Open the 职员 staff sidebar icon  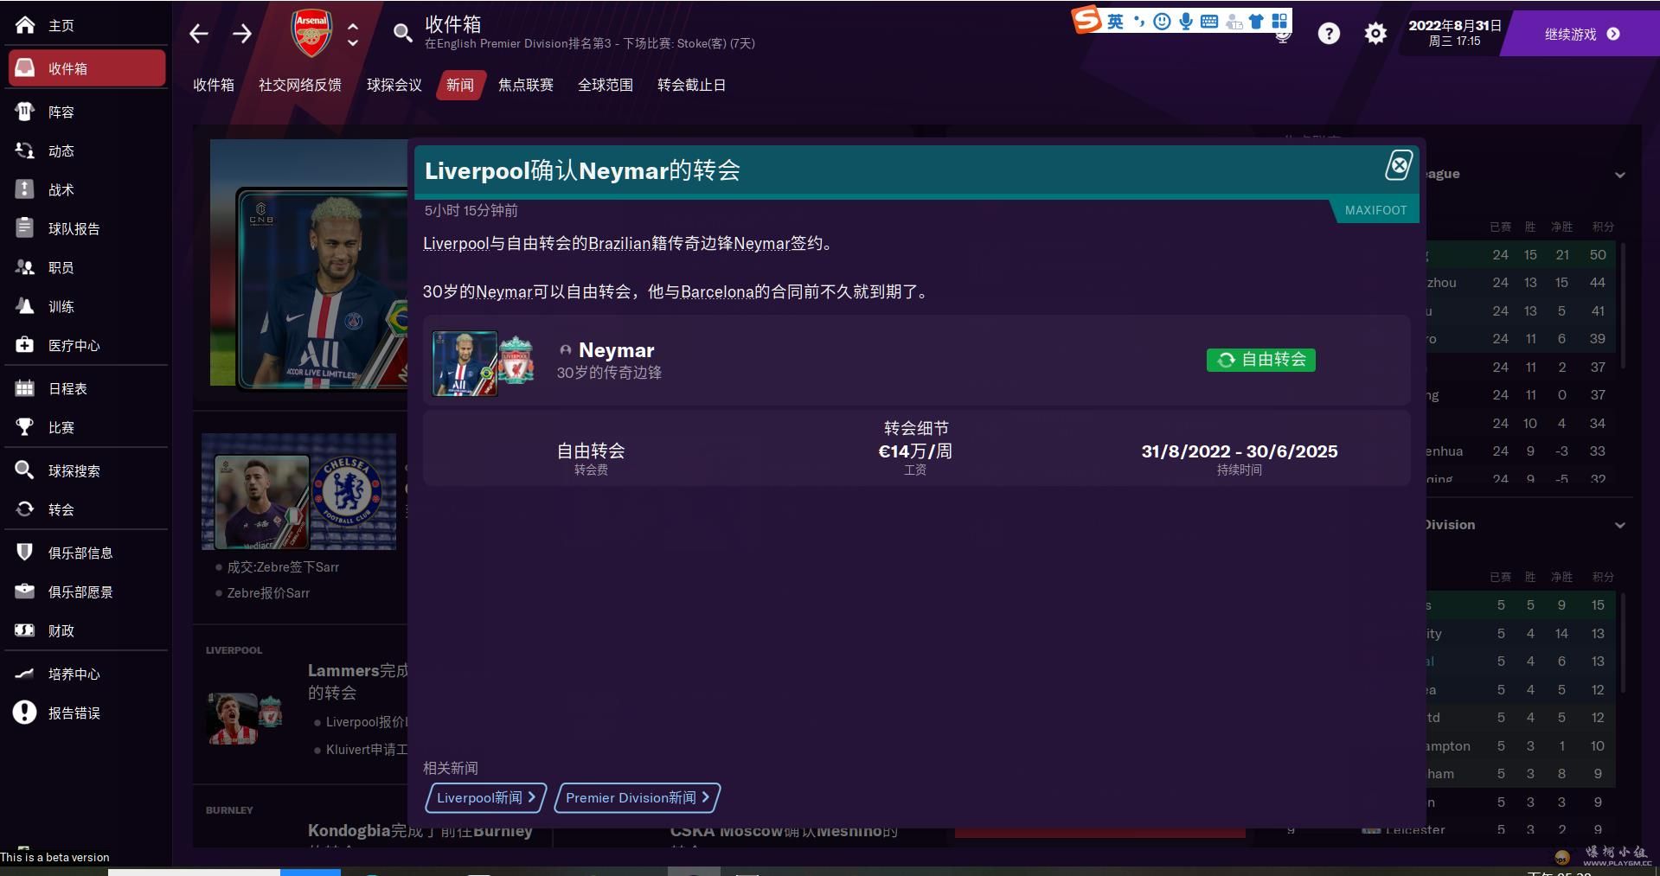pyautogui.click(x=25, y=267)
